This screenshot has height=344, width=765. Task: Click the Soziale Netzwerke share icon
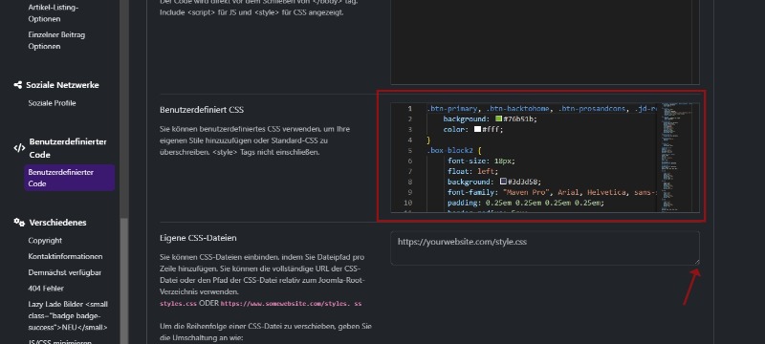(17, 85)
